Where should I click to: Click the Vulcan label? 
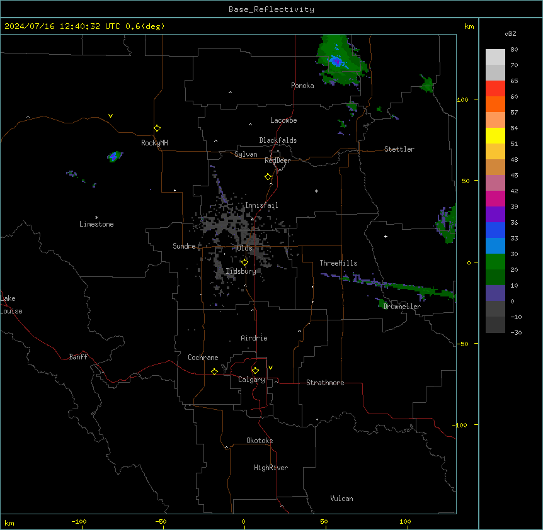click(341, 499)
